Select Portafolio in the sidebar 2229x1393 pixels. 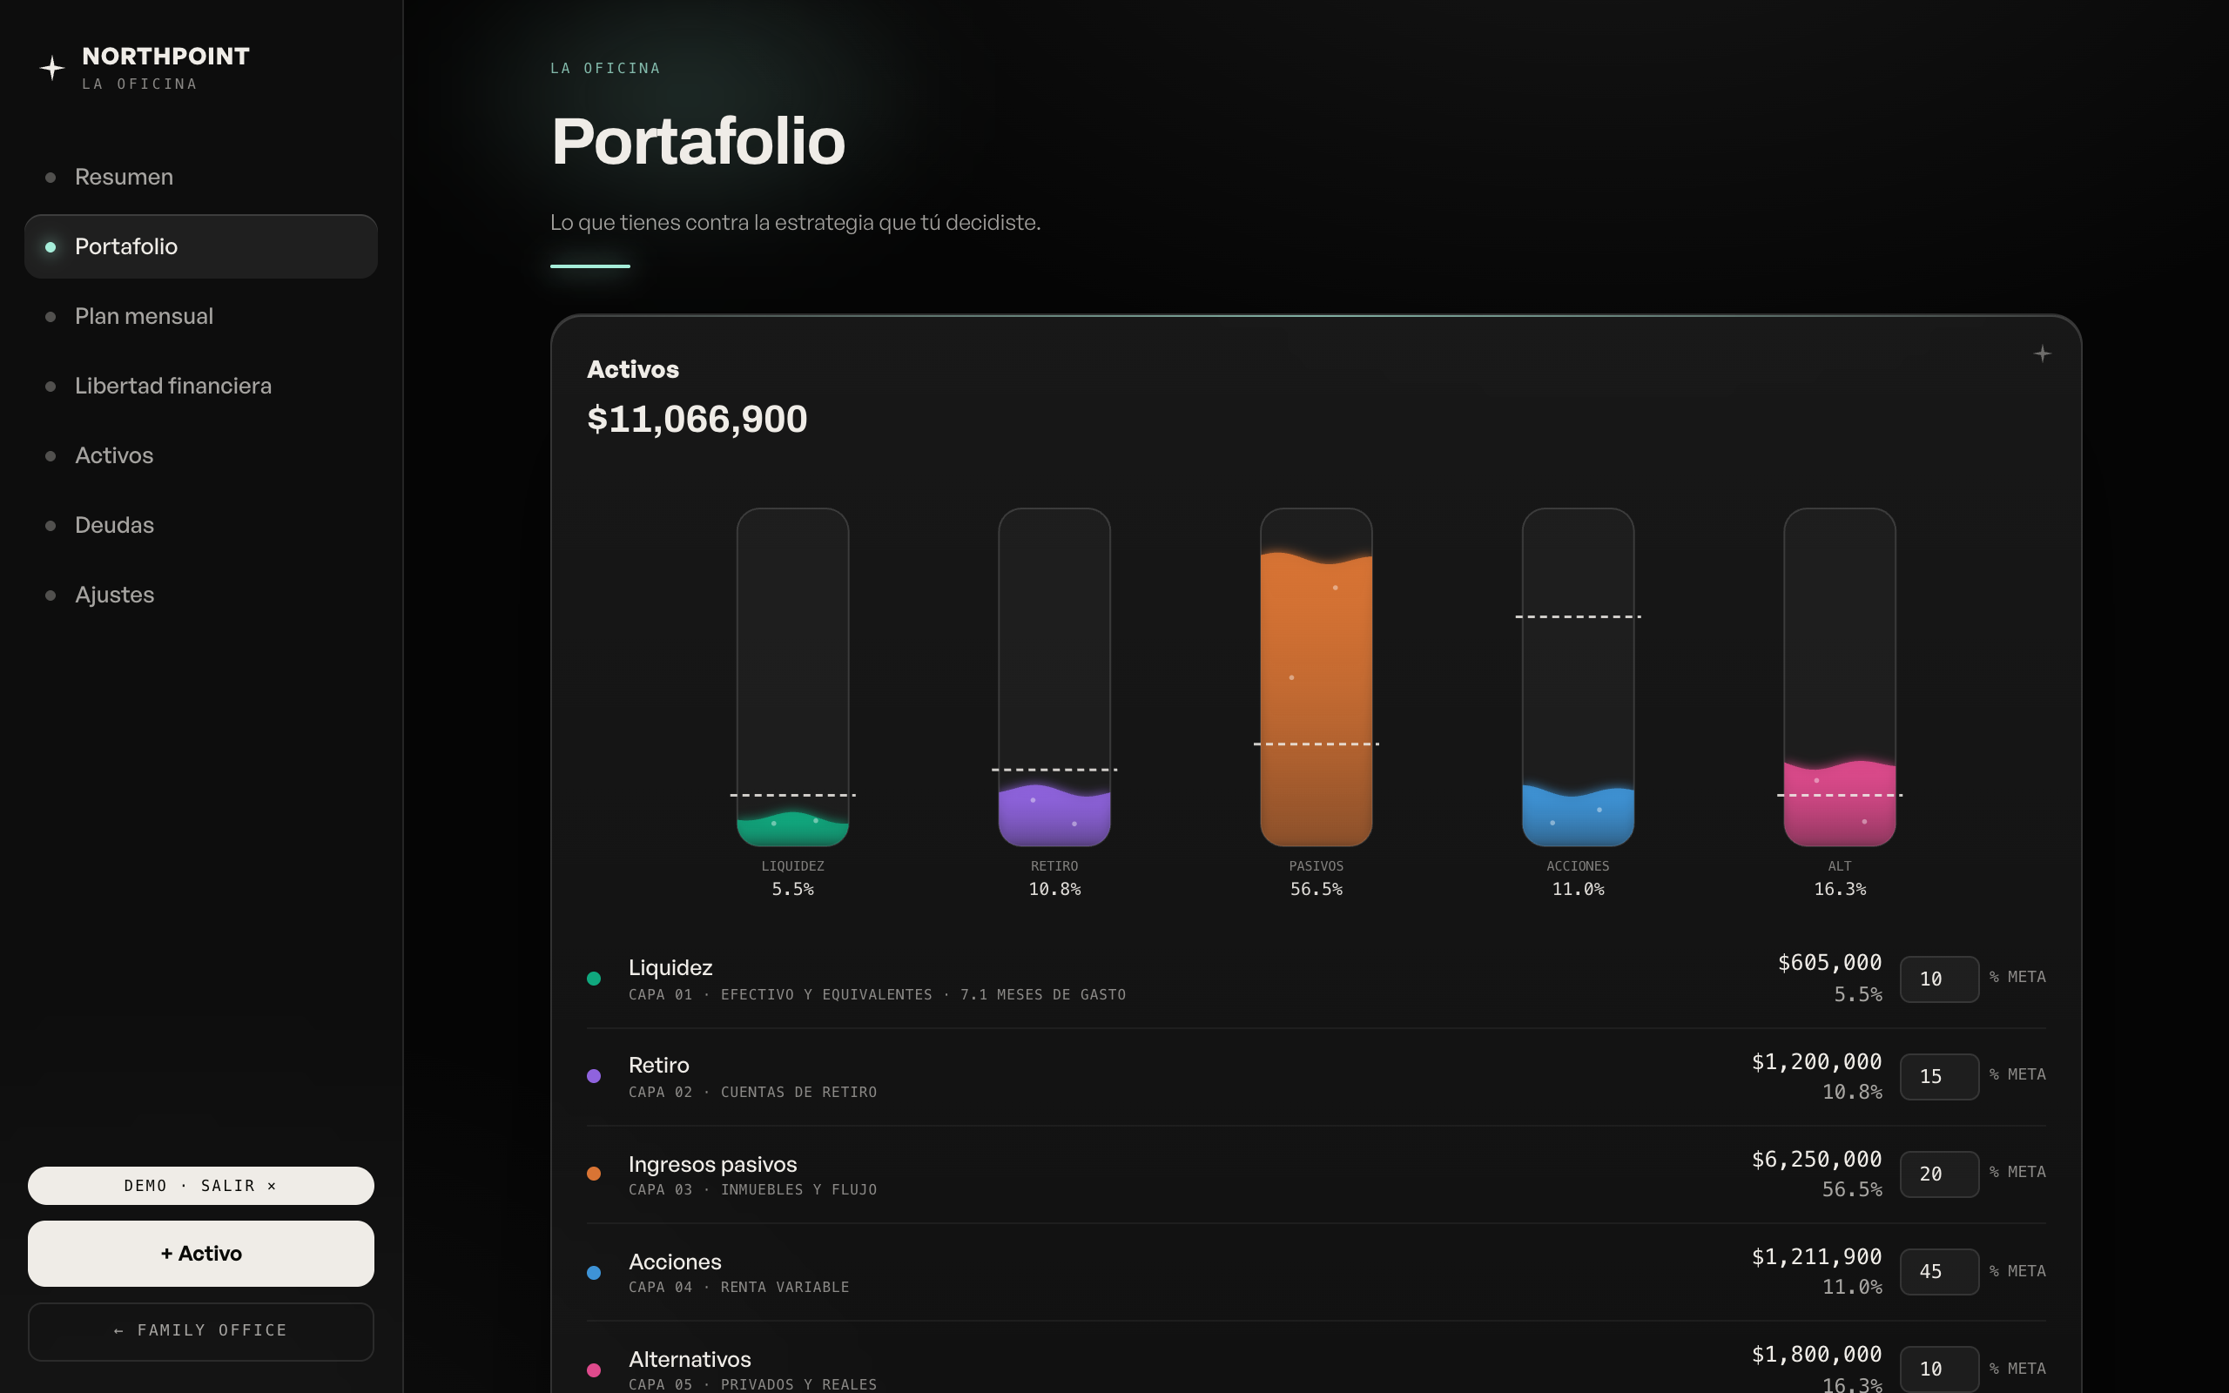(x=201, y=247)
